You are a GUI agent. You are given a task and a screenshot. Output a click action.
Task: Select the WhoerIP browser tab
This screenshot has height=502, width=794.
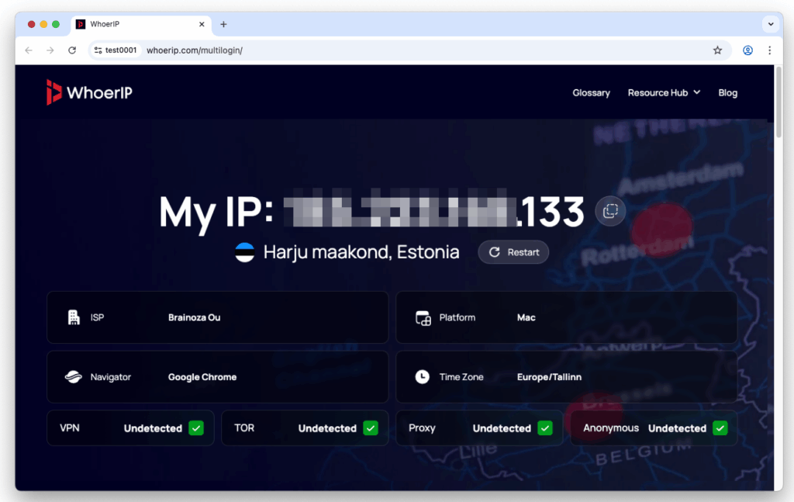pos(141,24)
